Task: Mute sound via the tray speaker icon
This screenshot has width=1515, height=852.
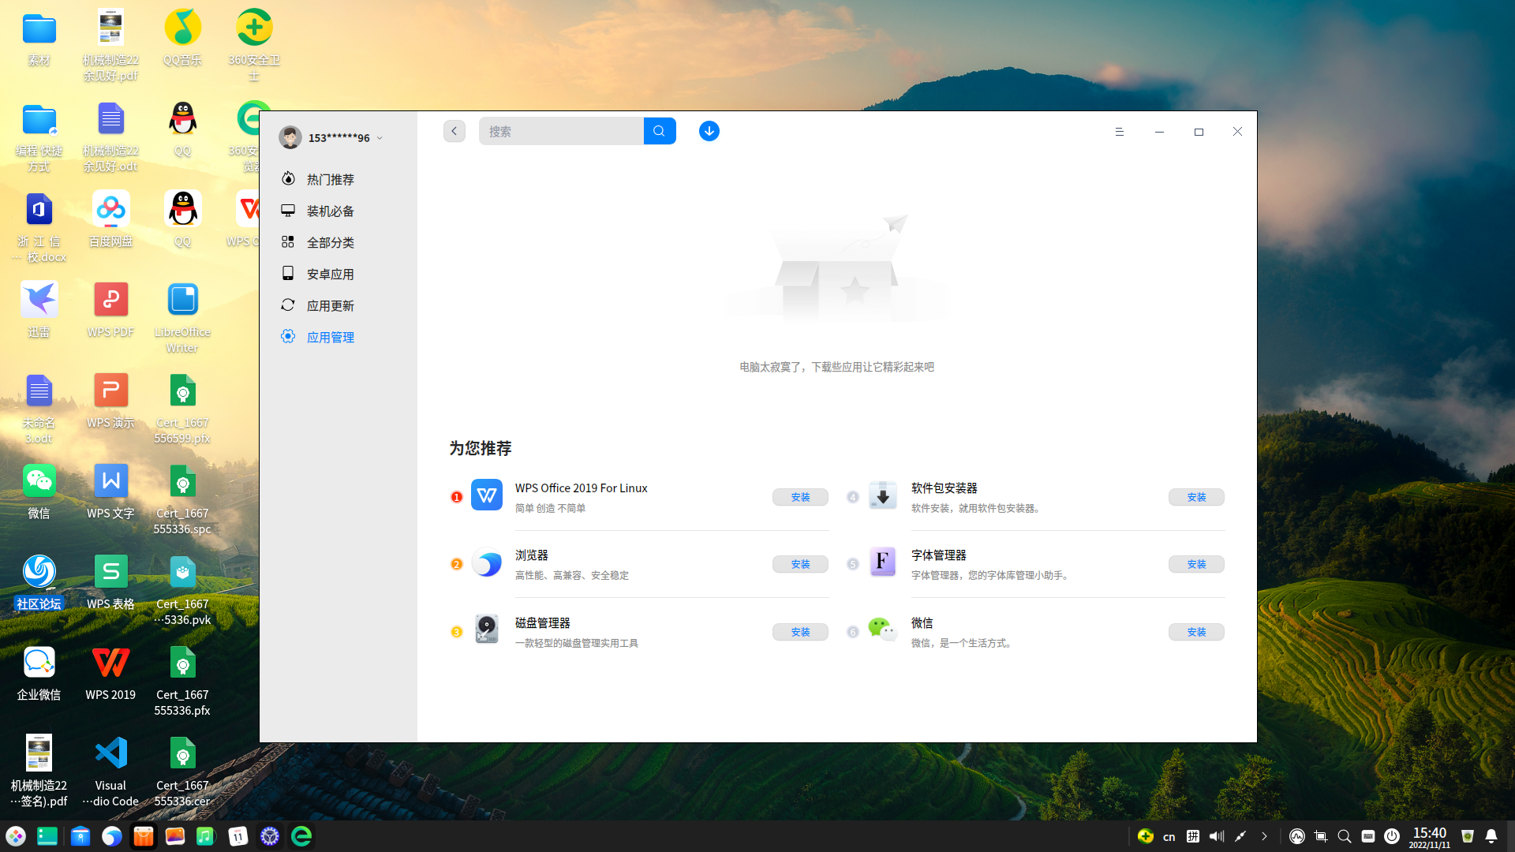Action: [x=1216, y=836]
